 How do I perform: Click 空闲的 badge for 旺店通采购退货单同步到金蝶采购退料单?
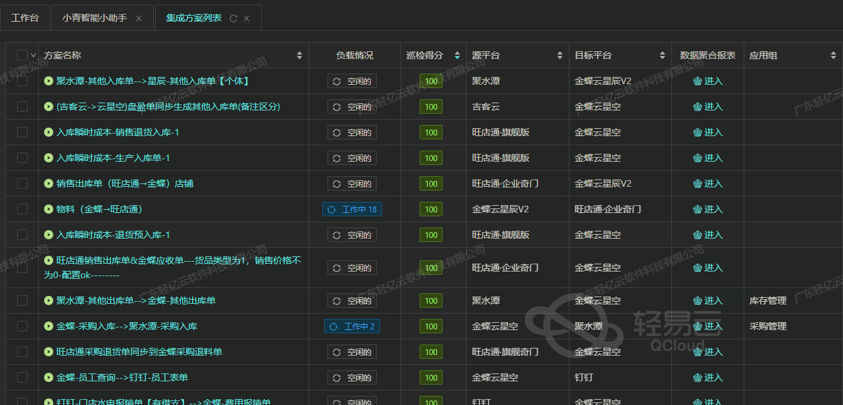point(352,352)
